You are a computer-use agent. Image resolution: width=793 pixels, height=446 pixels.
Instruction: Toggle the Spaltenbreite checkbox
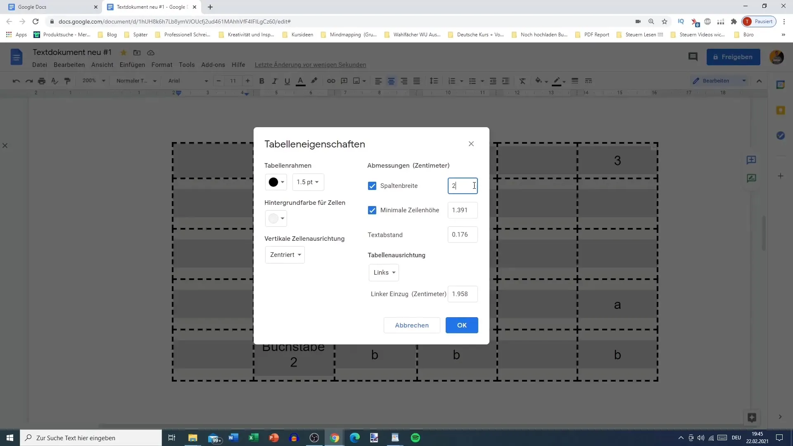(373, 186)
